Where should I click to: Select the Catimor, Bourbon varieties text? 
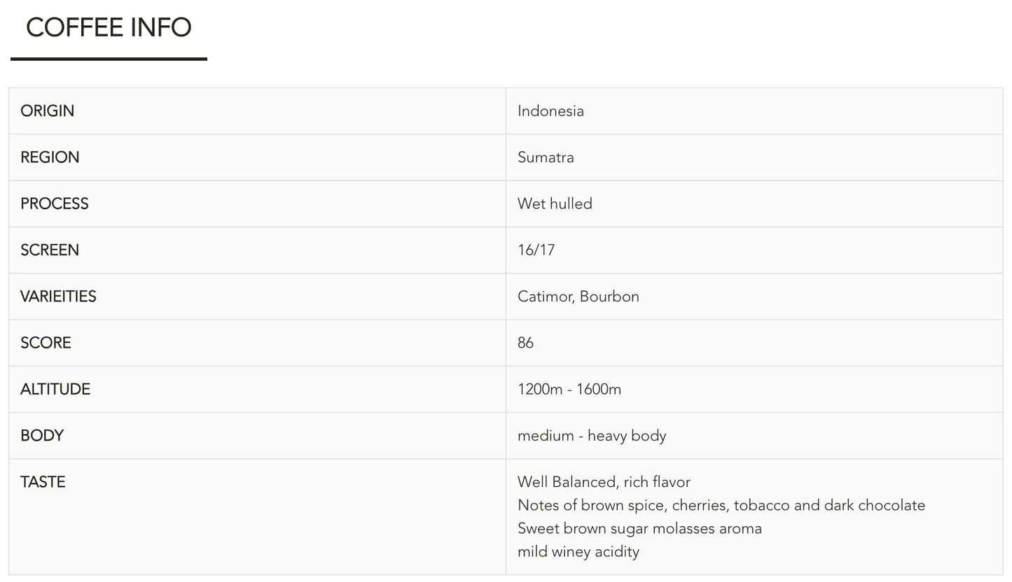click(578, 297)
